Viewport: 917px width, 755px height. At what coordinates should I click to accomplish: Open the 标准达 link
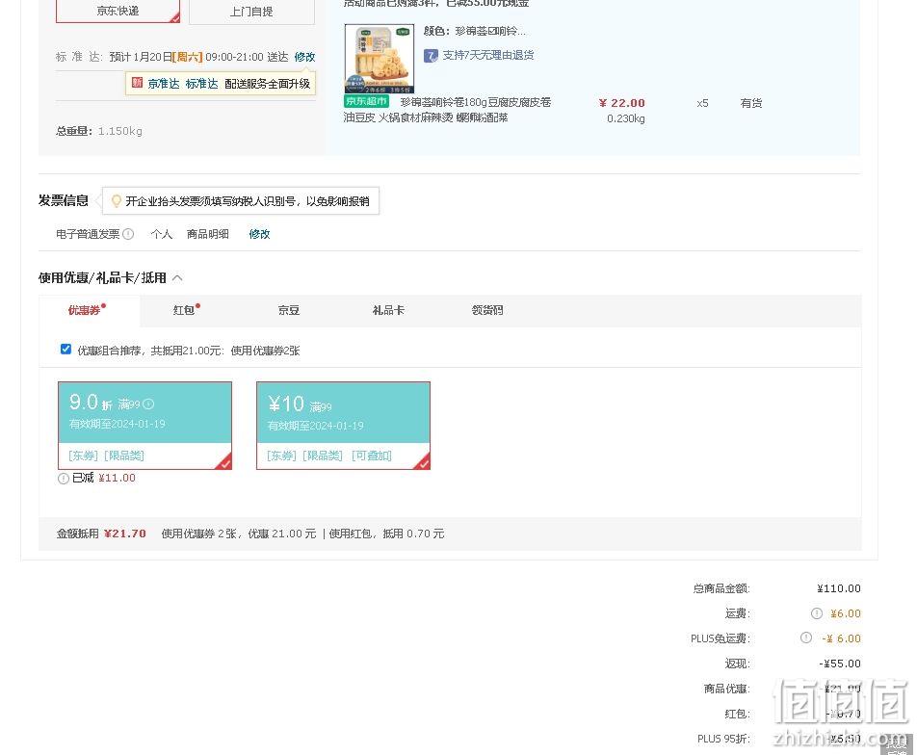click(x=201, y=84)
